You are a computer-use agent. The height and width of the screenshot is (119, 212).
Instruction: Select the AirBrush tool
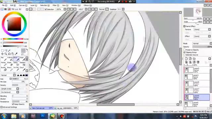[10, 59]
